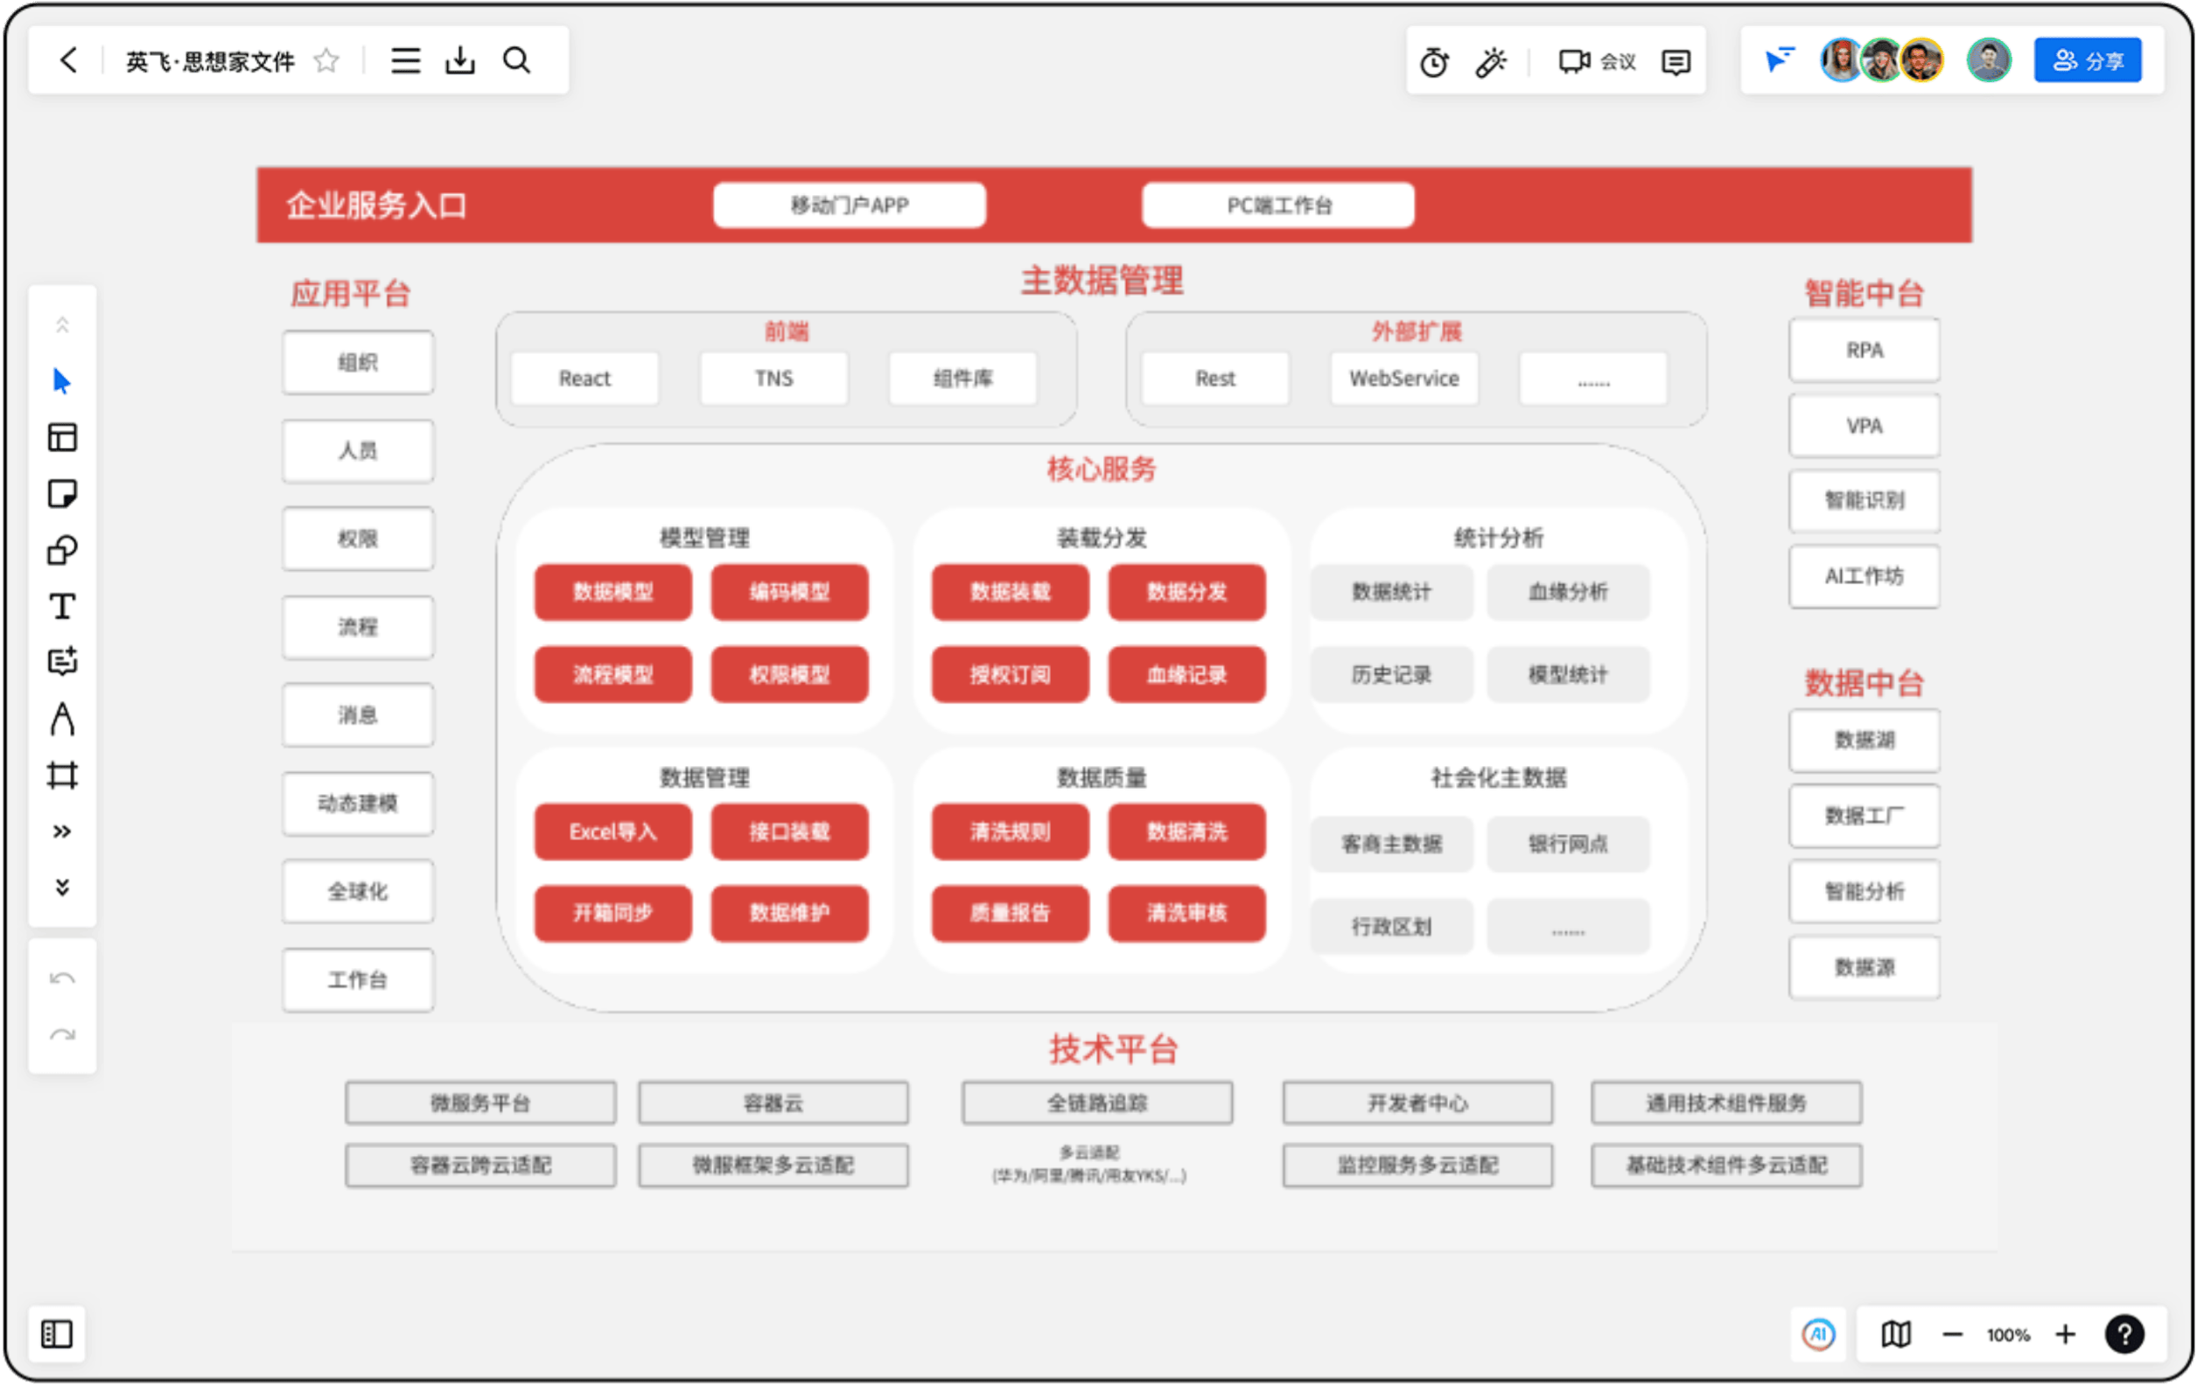Select the 开发者中心 box
Screen dimensions: 2197x1392
point(1417,1103)
